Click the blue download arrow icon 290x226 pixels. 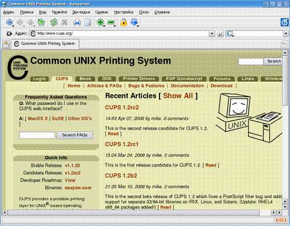(x=134, y=22)
